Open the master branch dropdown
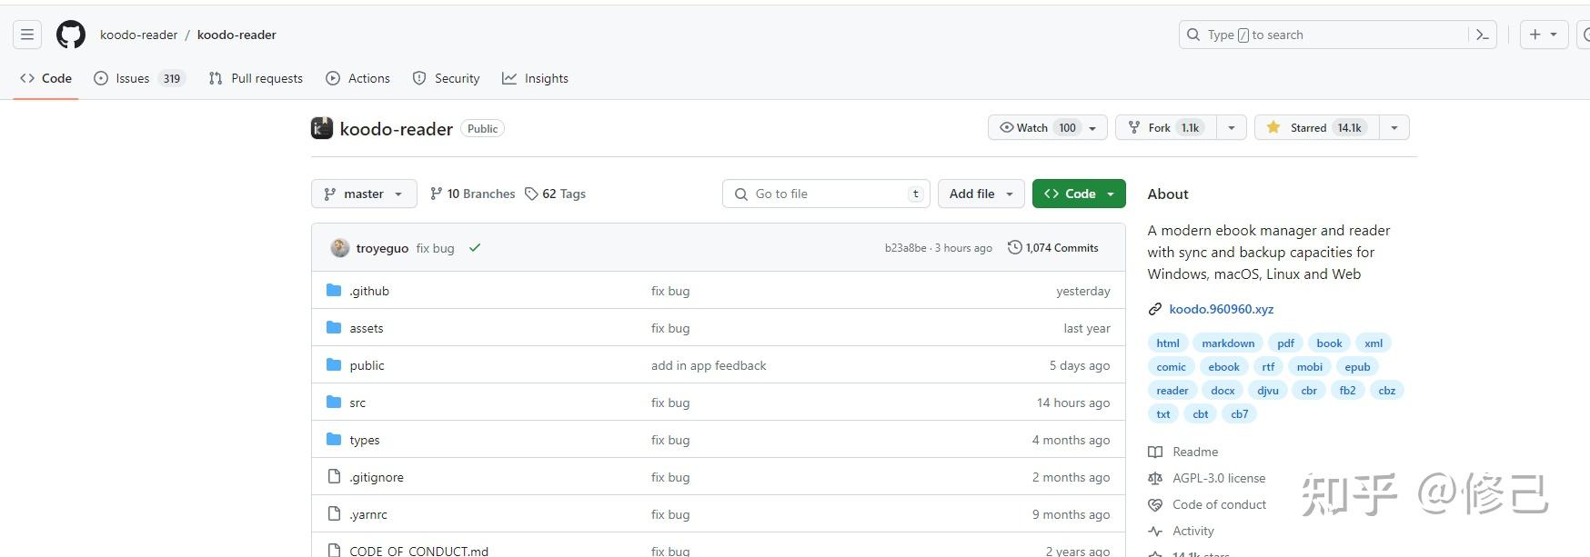This screenshot has height=557, width=1590. tap(364, 194)
